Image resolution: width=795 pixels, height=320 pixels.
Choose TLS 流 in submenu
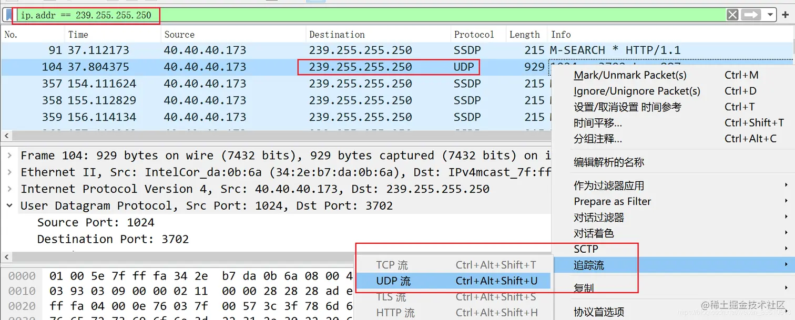[454, 297]
